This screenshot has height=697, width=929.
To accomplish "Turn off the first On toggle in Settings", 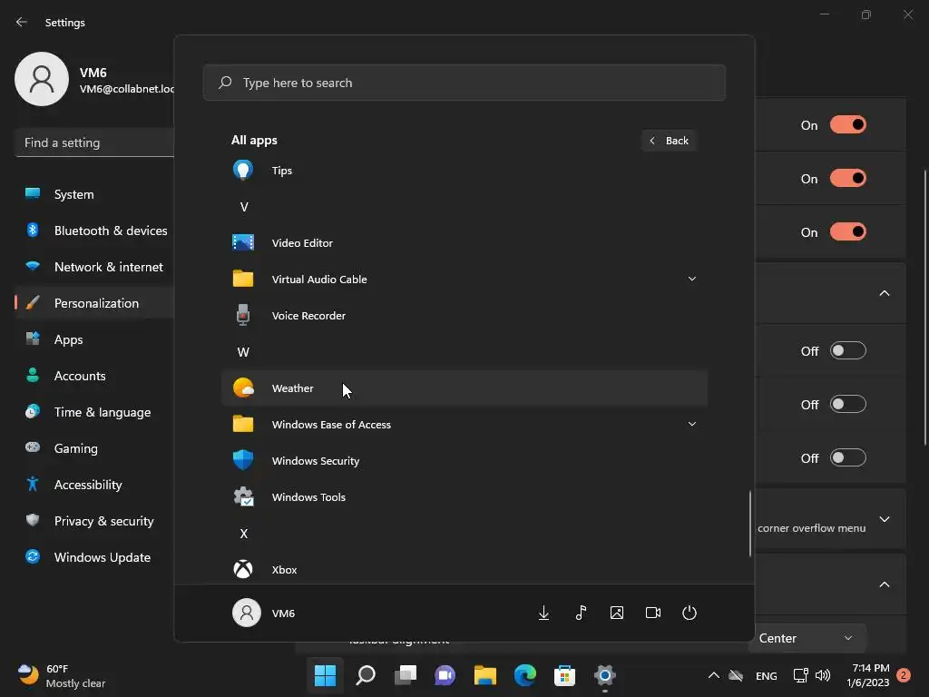I will coord(848,124).
